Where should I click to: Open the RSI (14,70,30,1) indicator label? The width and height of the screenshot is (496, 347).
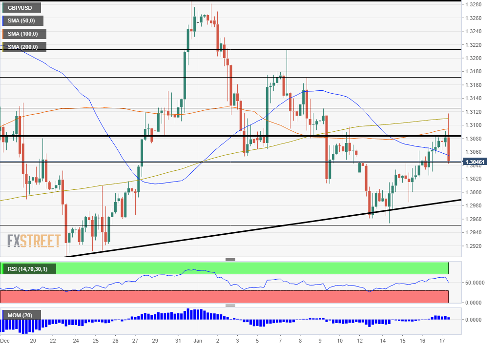point(28,268)
